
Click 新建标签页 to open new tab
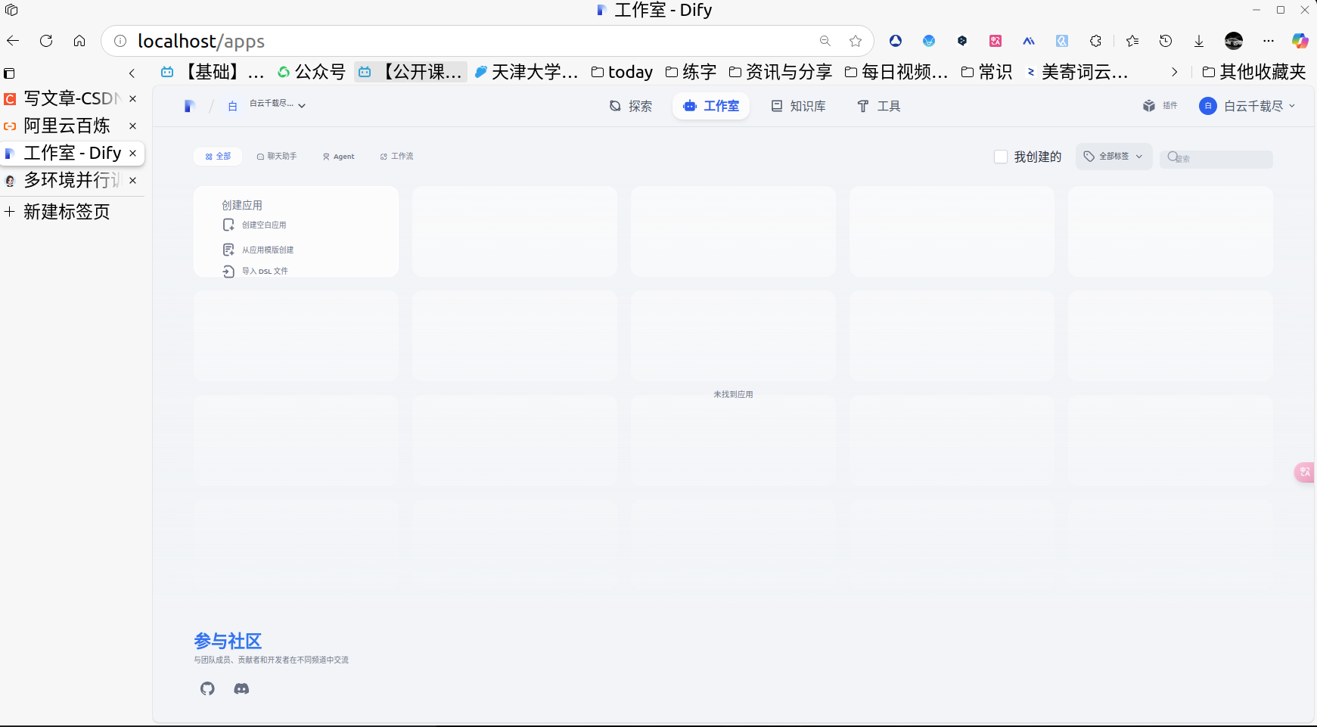tap(57, 212)
